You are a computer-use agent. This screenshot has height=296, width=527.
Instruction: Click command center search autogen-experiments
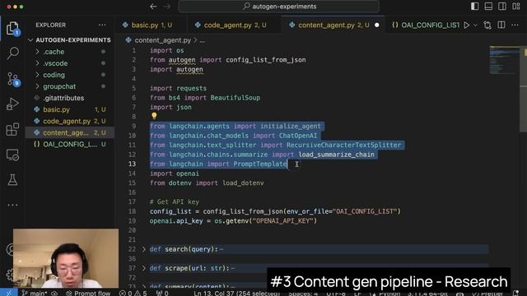(279, 7)
